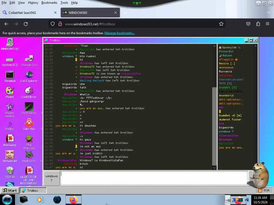Viewport: 274px width, 205px height.
Task: Open the System (C:) drive icon
Action: 10,62
